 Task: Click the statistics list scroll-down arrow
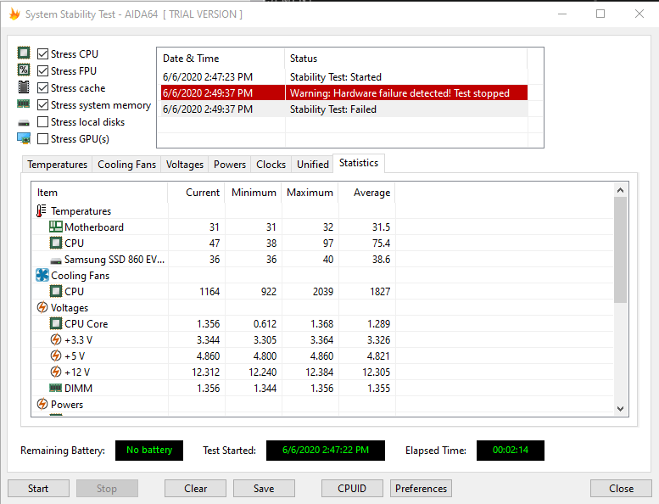click(x=620, y=409)
